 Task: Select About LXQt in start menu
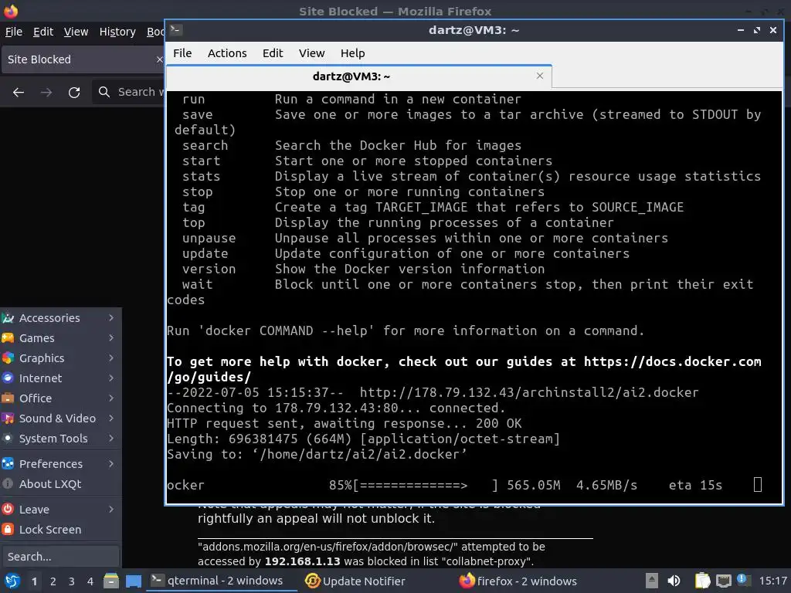click(60, 484)
